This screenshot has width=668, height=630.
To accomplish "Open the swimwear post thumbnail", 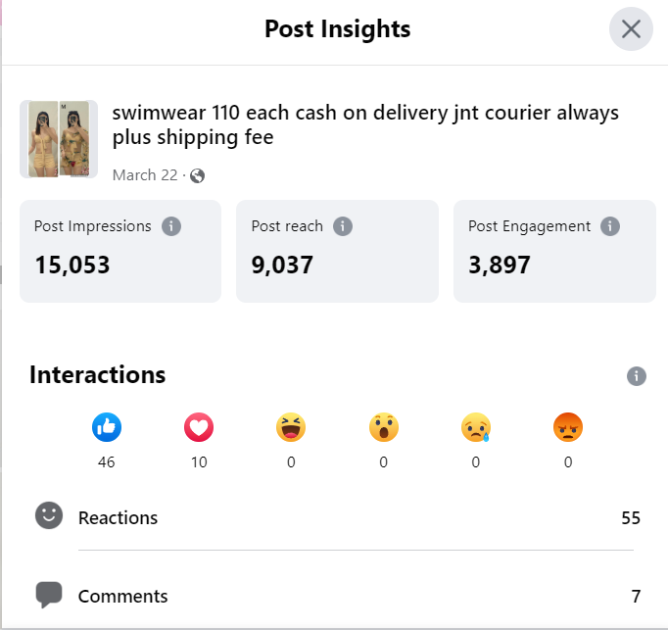I will coord(59,139).
